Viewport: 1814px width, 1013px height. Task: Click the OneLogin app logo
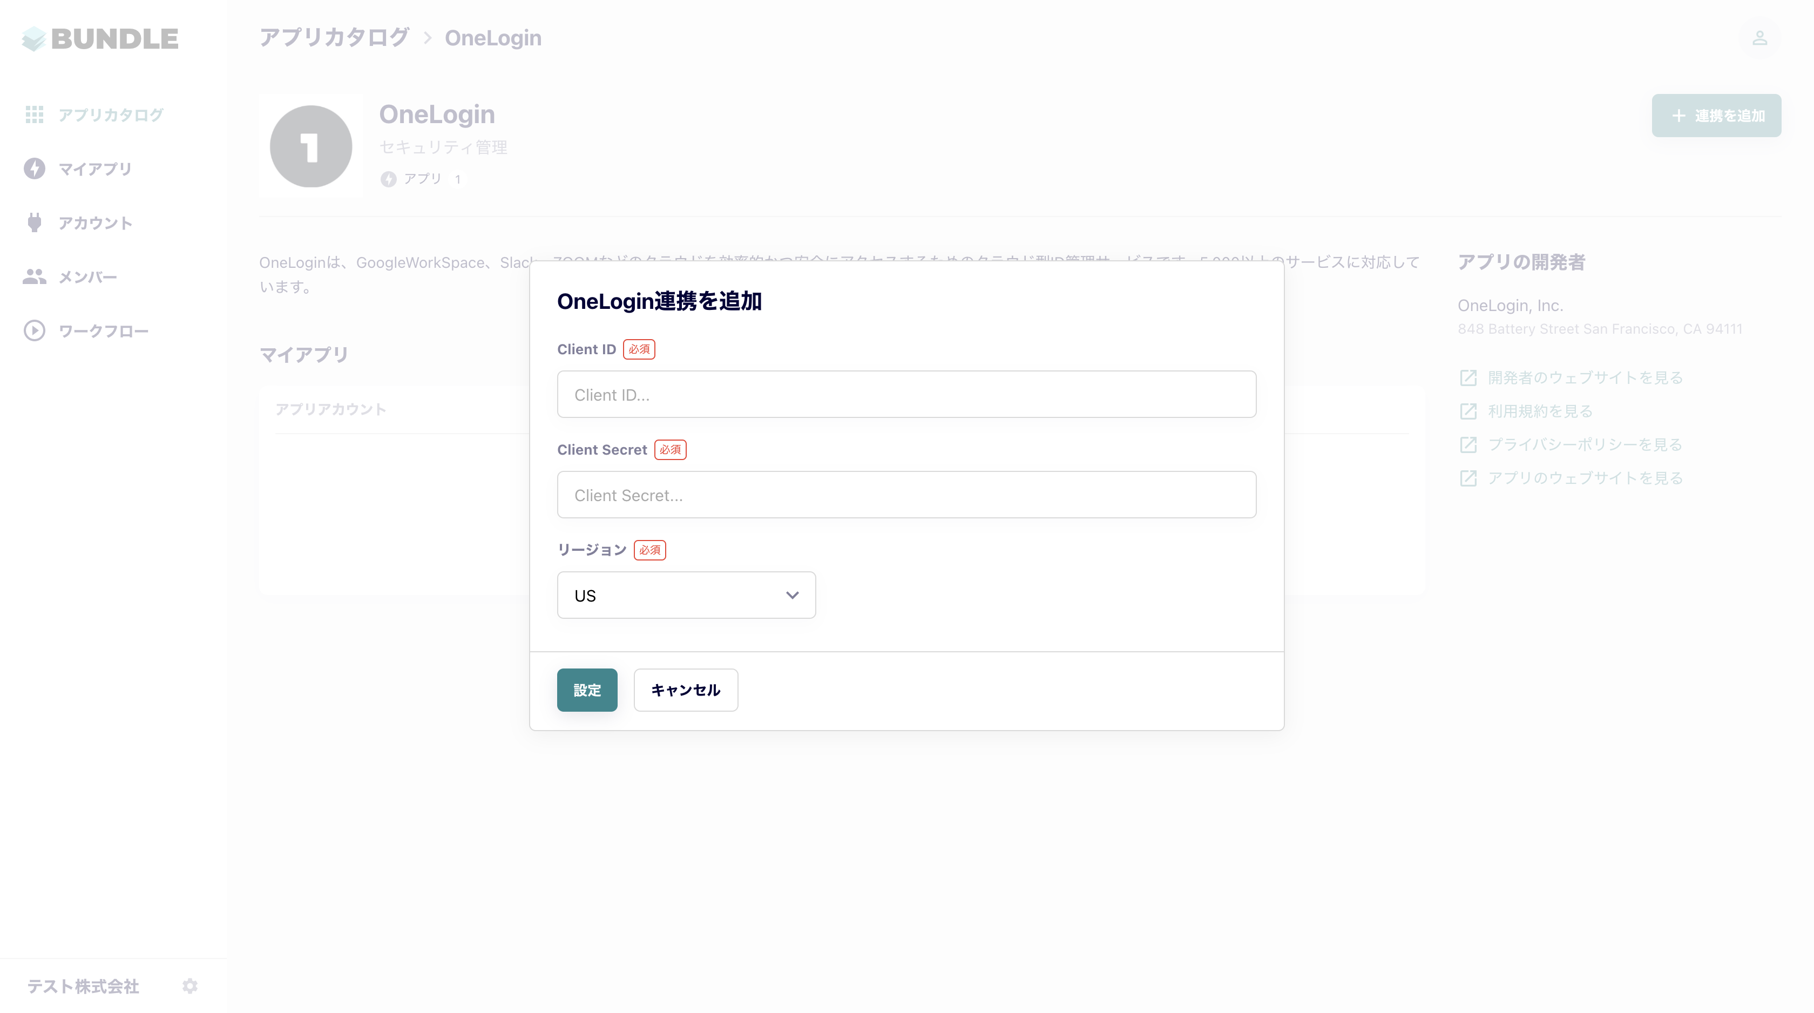coord(310,146)
